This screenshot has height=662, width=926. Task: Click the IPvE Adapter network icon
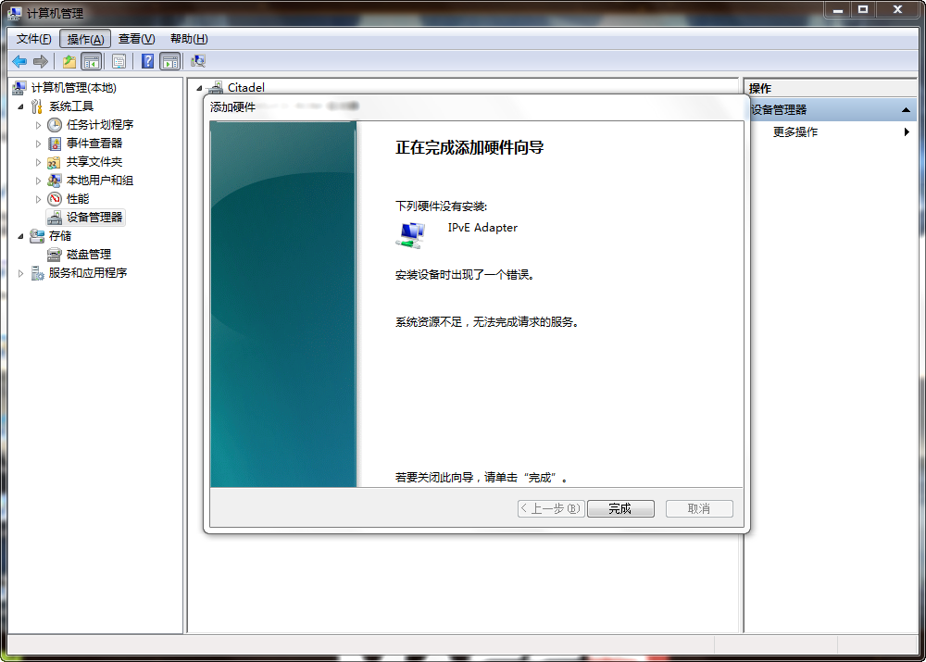[x=409, y=235]
